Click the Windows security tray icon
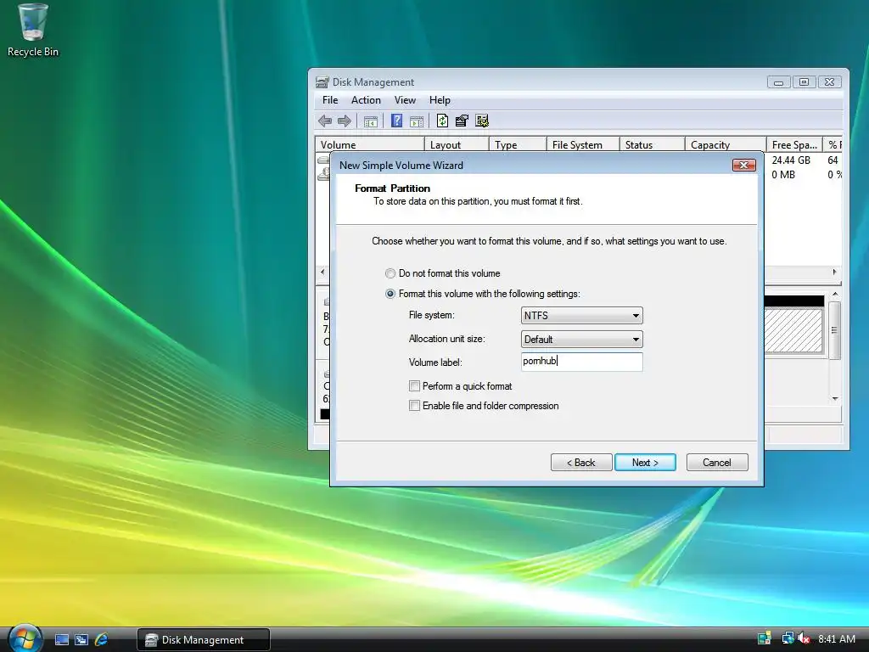 click(x=765, y=638)
